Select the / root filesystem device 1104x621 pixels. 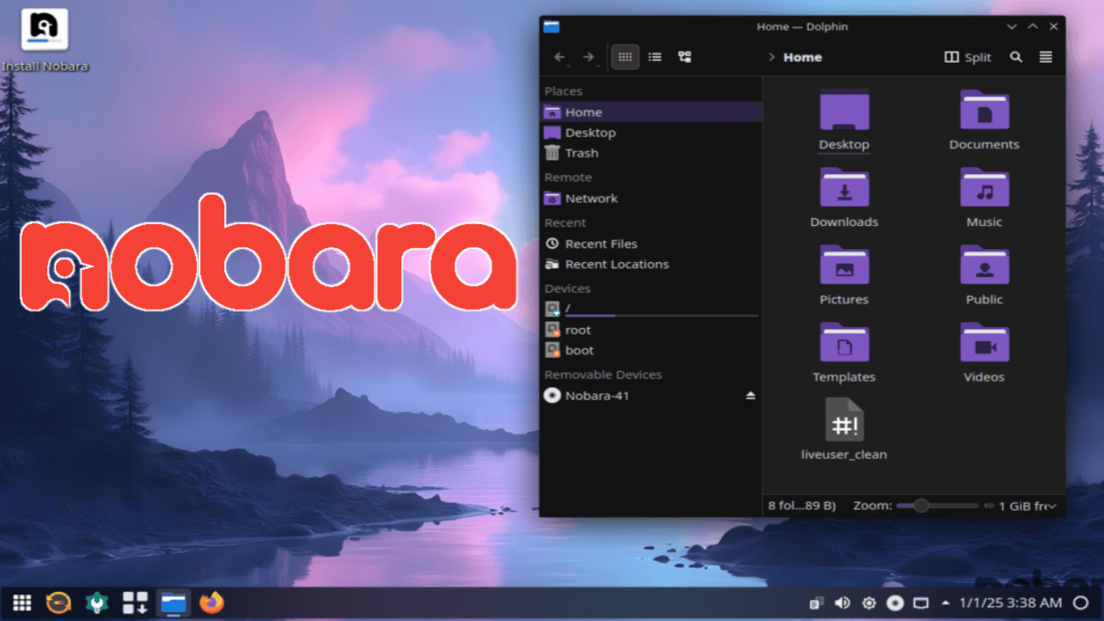point(651,309)
